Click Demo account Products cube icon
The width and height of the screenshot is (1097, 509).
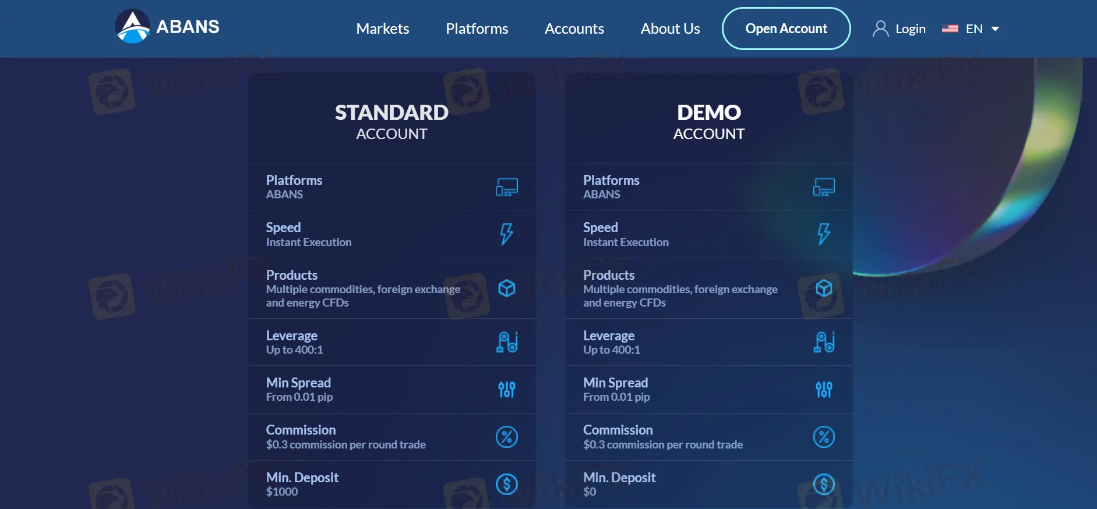tap(824, 289)
